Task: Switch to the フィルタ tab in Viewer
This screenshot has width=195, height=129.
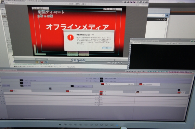Action: coord(149,41)
